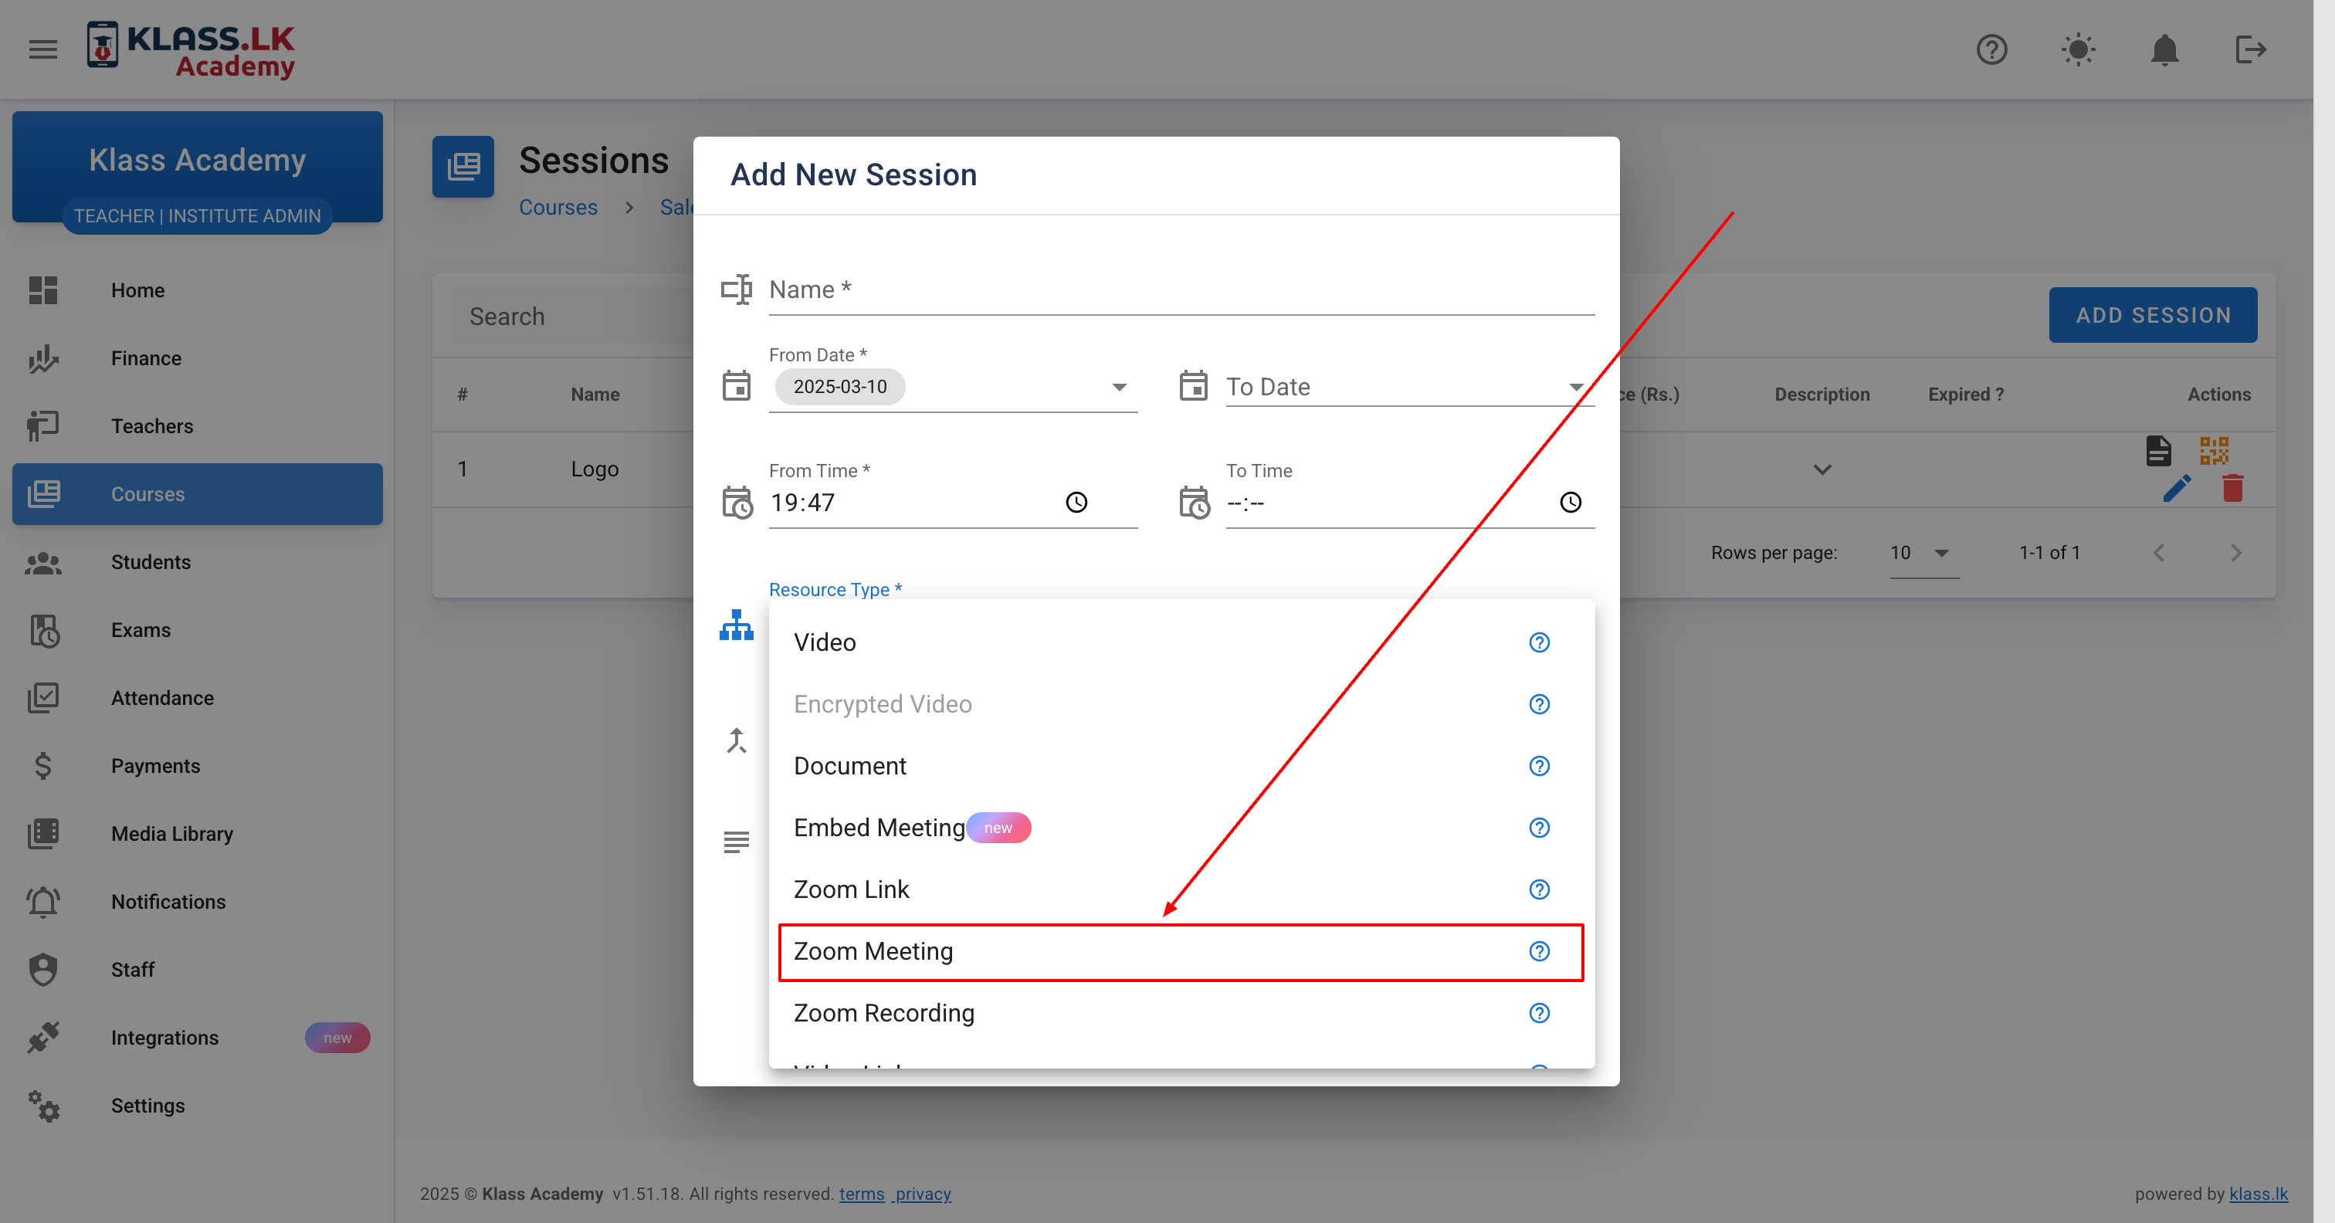Open Media Library in the sidebar

[x=172, y=833]
